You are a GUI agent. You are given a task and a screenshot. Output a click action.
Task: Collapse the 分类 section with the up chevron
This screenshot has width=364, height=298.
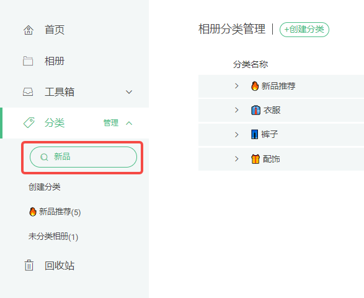click(x=129, y=123)
